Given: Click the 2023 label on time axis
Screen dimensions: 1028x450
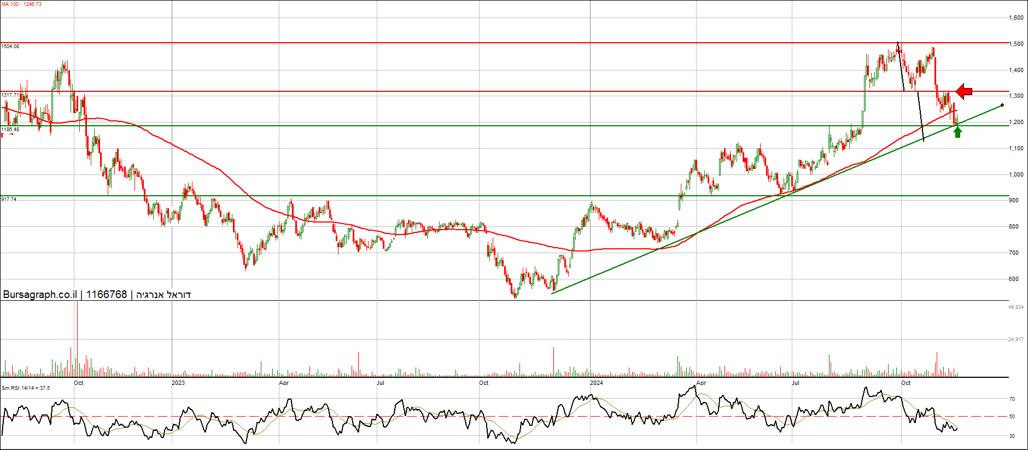Looking at the screenshot, I should [x=178, y=383].
